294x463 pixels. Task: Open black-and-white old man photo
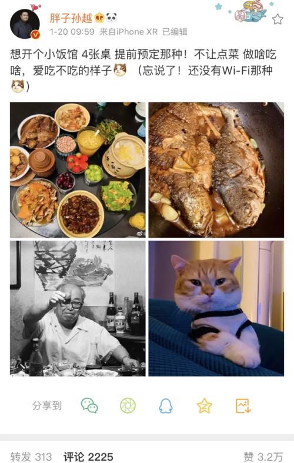78,308
